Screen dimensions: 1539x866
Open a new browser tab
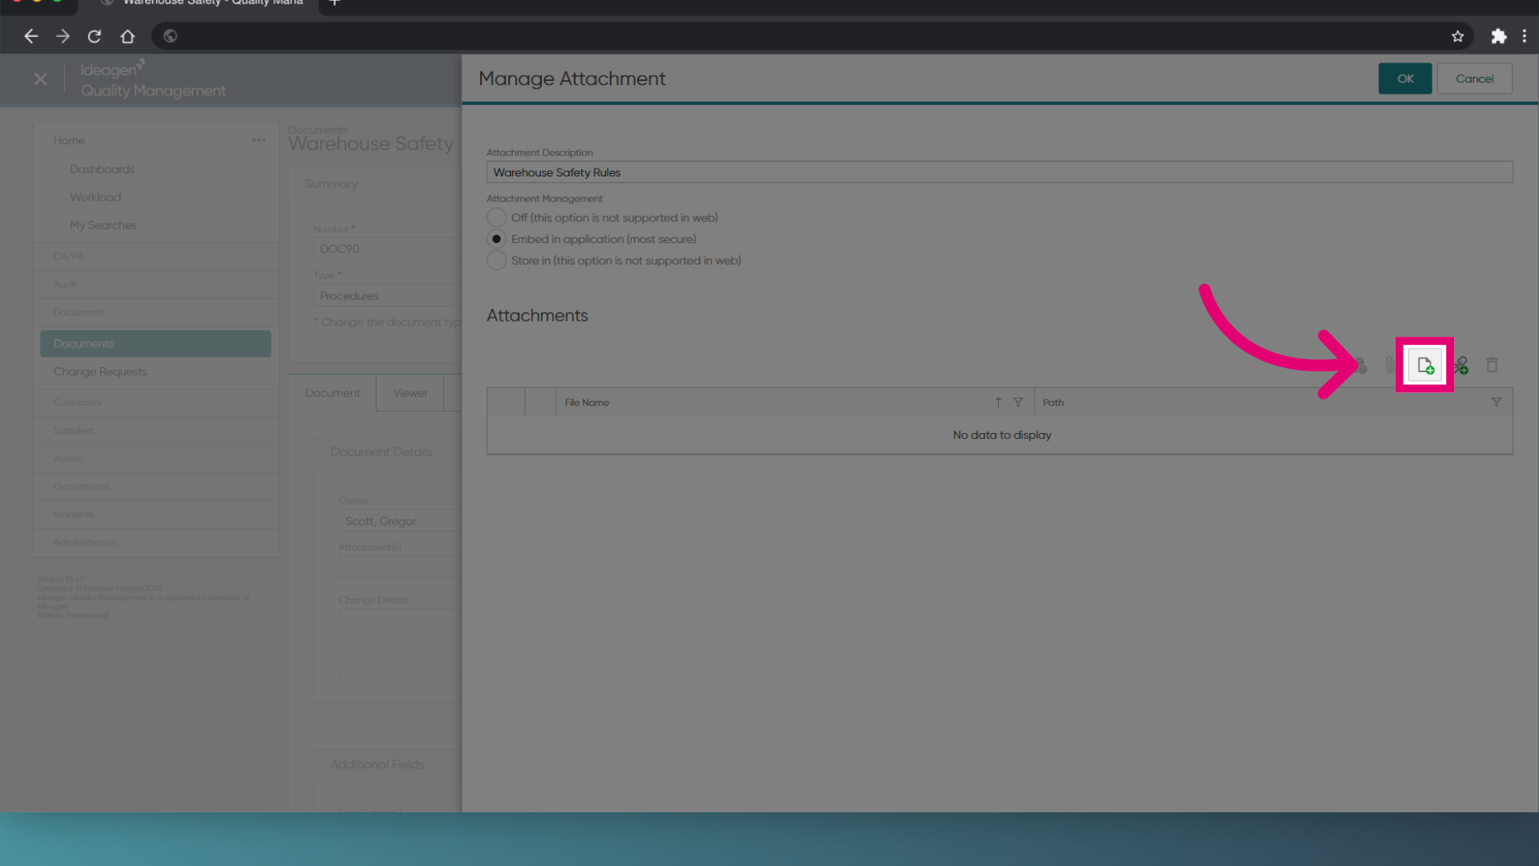tap(335, 3)
